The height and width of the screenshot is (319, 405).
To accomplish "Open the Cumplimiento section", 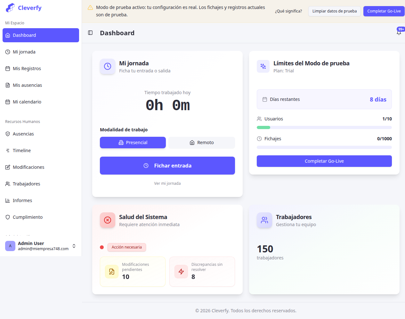I will point(27,217).
